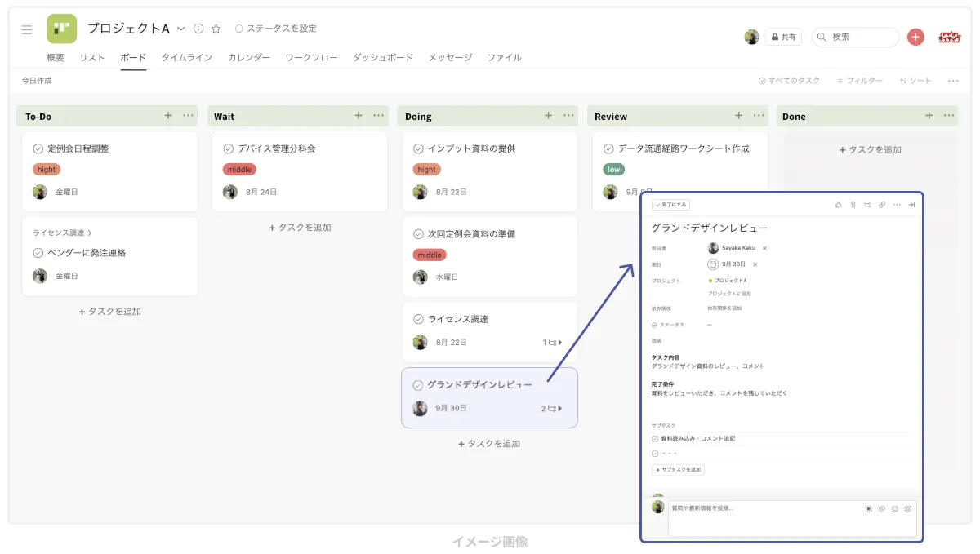Click 共有 share button
980x554 pixels.
[783, 37]
